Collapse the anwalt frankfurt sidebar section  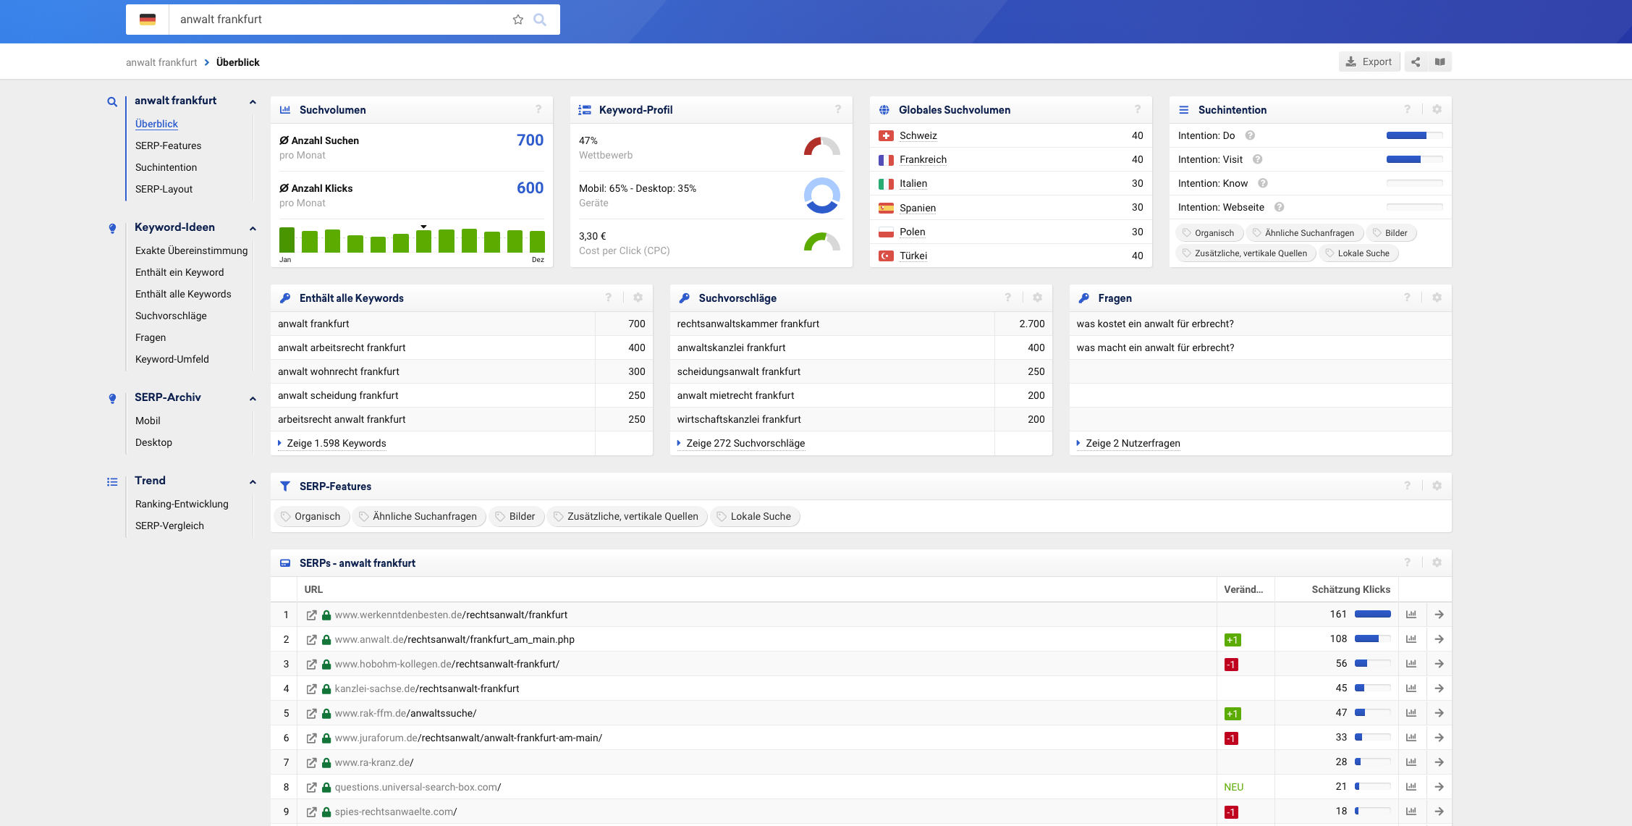tap(253, 102)
